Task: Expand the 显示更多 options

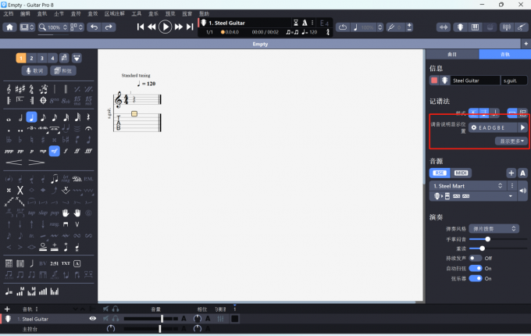Action: coord(511,141)
